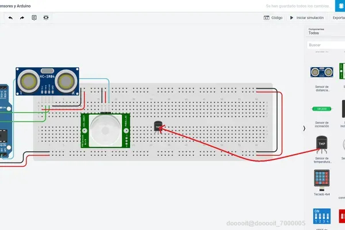Screen dimensions: 345x230
Task: Select the HC-SR04 ultrasonic sensor on canvas
Action: (x=47, y=82)
